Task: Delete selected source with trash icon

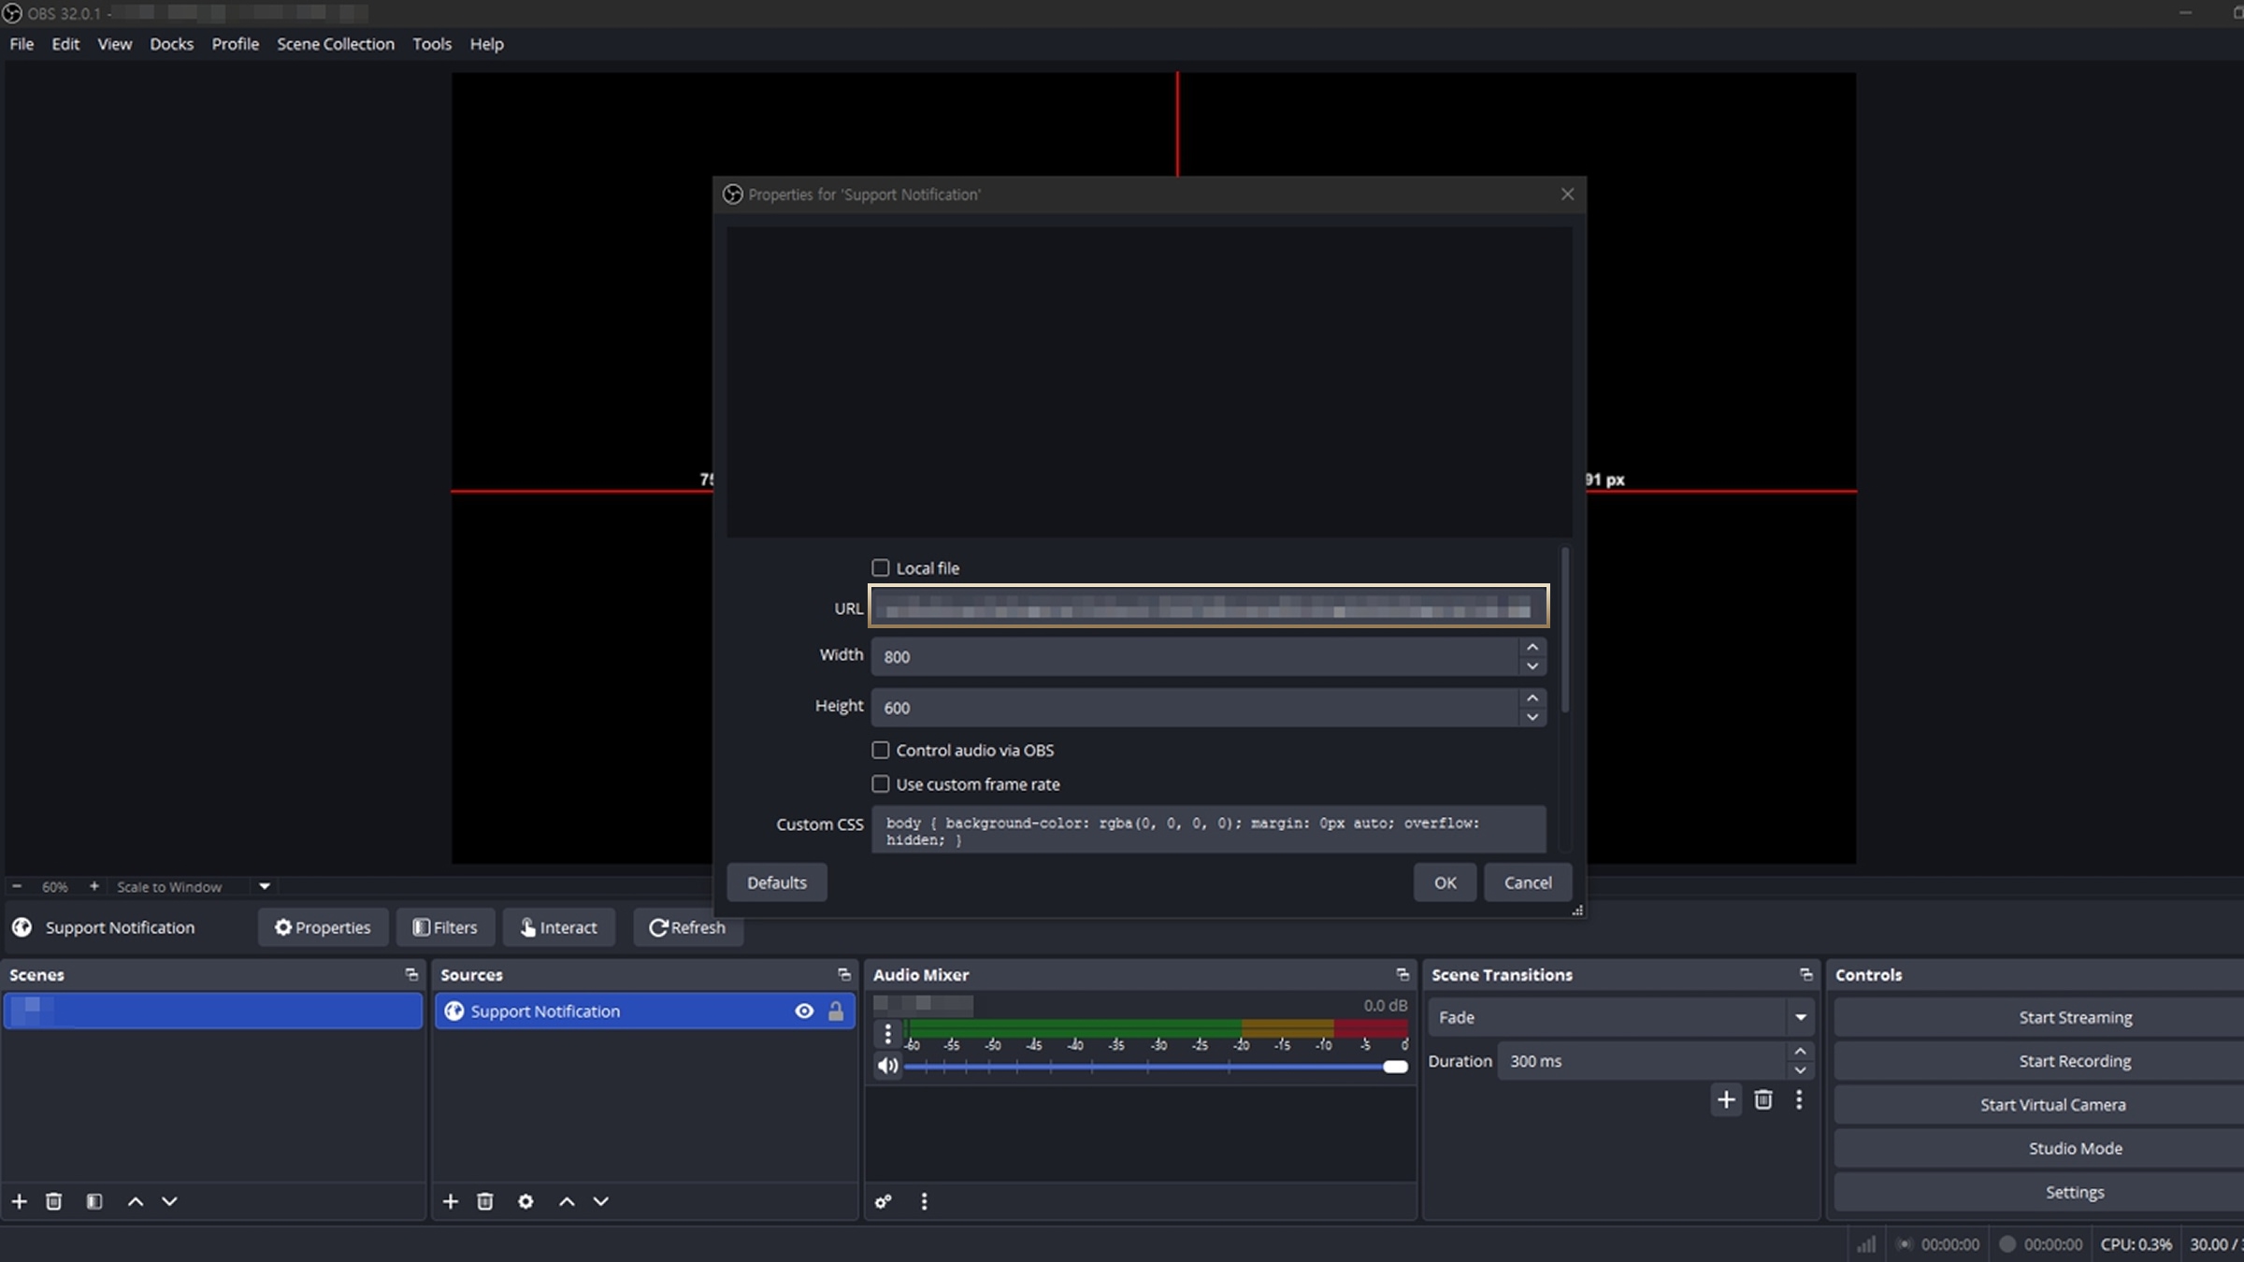Action: (x=484, y=1201)
